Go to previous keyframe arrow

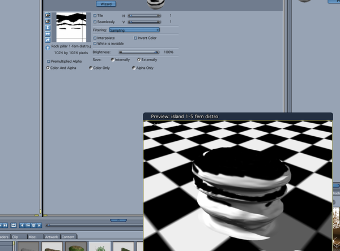[x=22, y=226]
